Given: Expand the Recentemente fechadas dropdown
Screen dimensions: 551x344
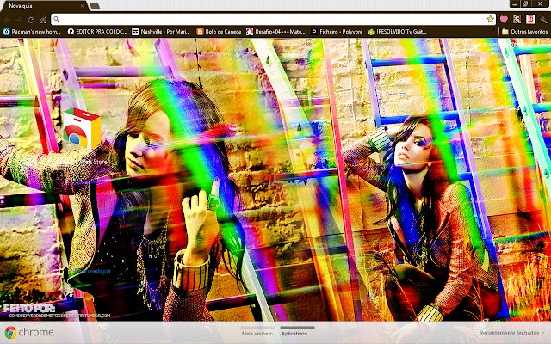Looking at the screenshot, I should click(x=511, y=333).
